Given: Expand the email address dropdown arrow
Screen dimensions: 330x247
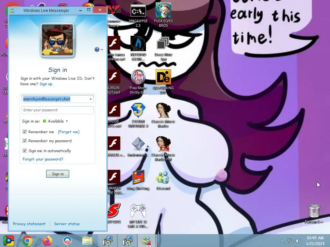Looking at the screenshot, I should point(91,99).
